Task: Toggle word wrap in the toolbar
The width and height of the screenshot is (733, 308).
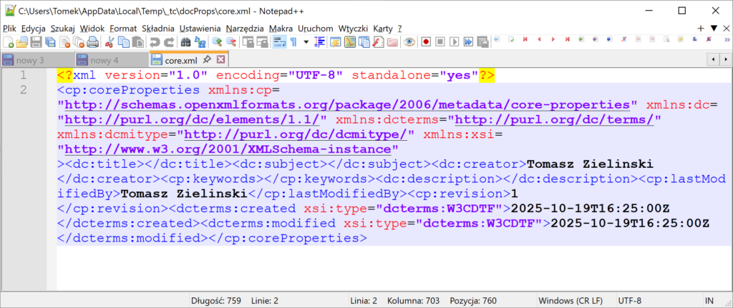Action: point(279,42)
